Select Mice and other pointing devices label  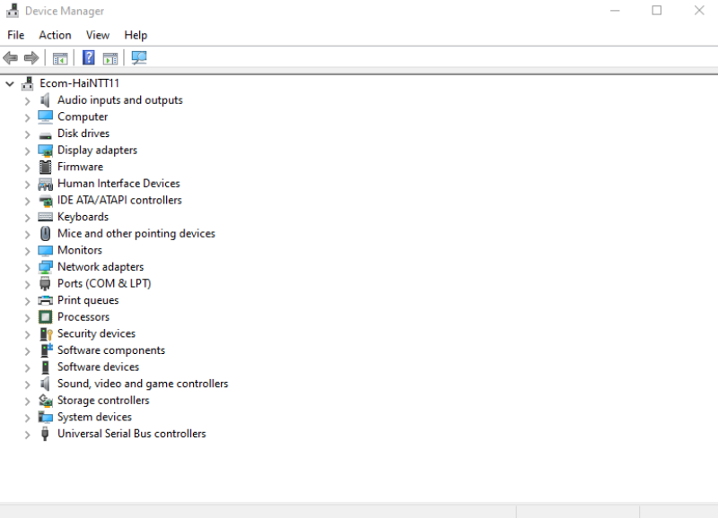click(136, 234)
